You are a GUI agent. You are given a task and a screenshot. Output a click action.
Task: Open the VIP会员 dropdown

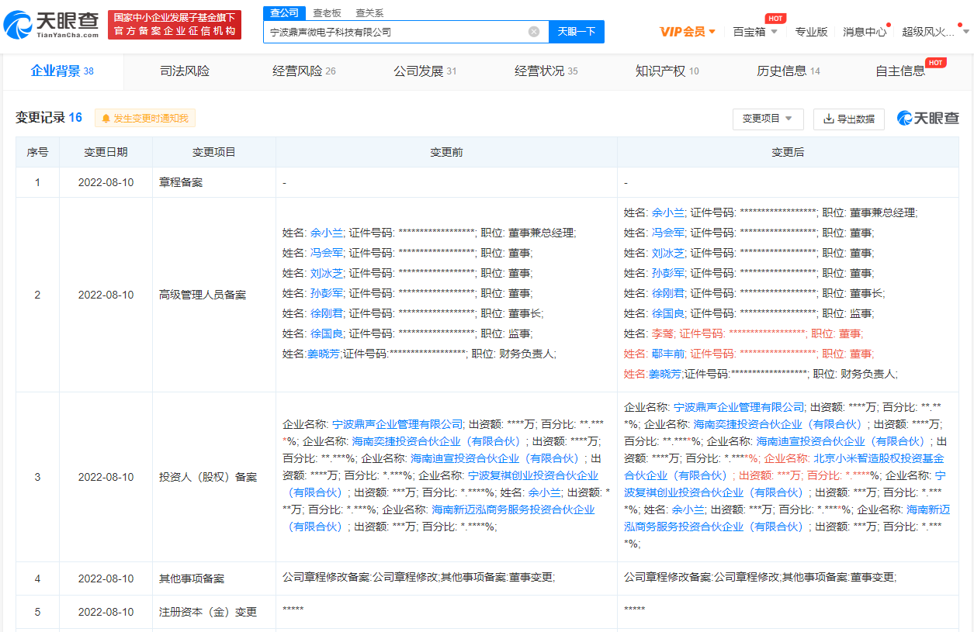click(688, 32)
